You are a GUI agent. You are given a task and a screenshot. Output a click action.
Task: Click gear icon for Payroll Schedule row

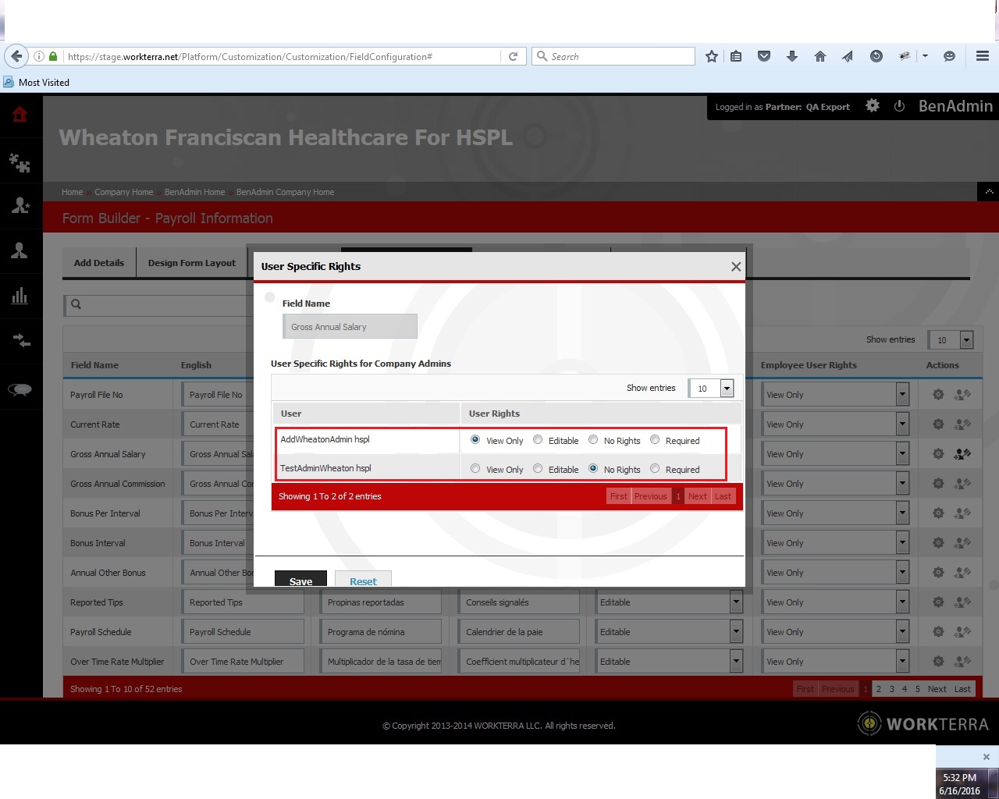938,632
